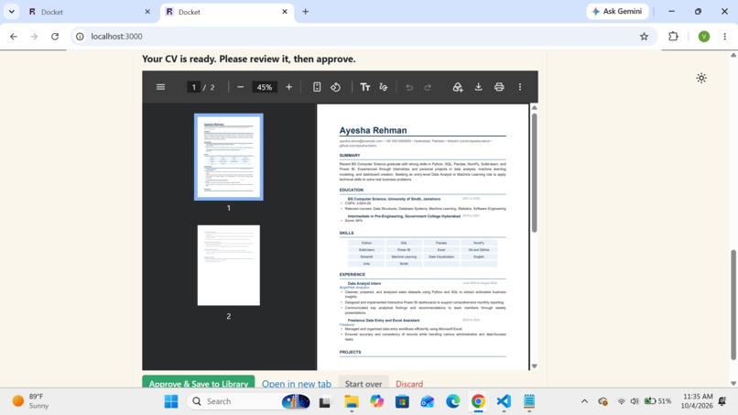Image resolution: width=738 pixels, height=415 pixels.
Task: Open Outlook from taskbar
Action: [x=428, y=401]
